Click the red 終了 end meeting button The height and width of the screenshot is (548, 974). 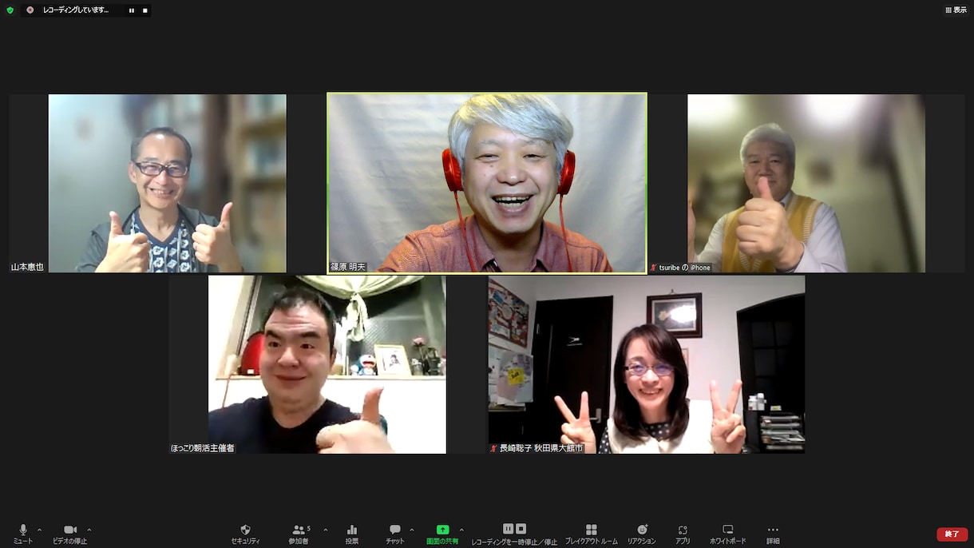[x=952, y=534]
